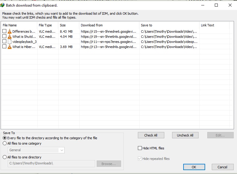
Task: Click the Browse... button
Action: (109, 164)
